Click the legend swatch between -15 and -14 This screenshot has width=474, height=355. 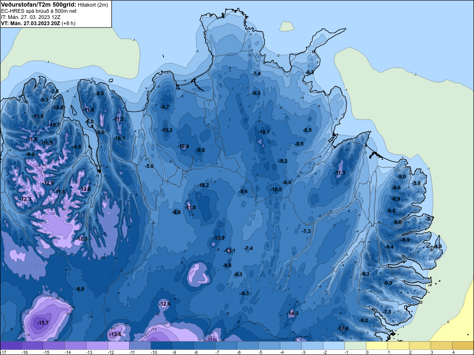(54, 346)
